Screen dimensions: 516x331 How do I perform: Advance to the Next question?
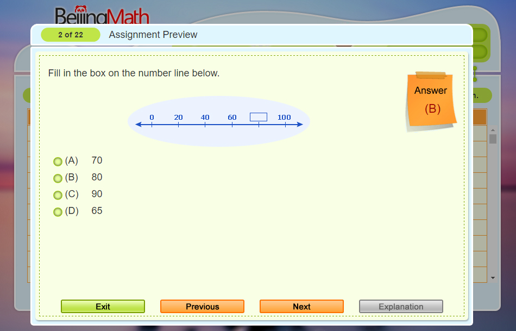click(301, 307)
